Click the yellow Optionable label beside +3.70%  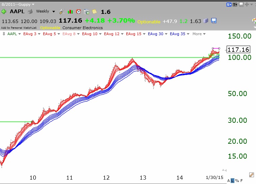pyautogui.click(x=149, y=22)
